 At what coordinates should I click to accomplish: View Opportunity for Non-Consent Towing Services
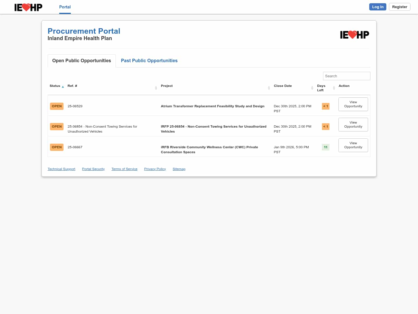(x=353, y=124)
